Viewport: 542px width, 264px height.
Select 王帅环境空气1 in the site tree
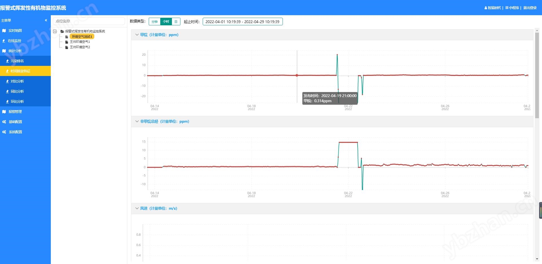pyautogui.click(x=80, y=42)
